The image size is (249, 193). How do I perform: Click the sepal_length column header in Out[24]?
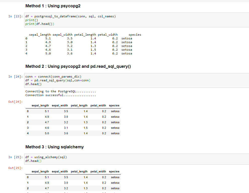coord(40,105)
